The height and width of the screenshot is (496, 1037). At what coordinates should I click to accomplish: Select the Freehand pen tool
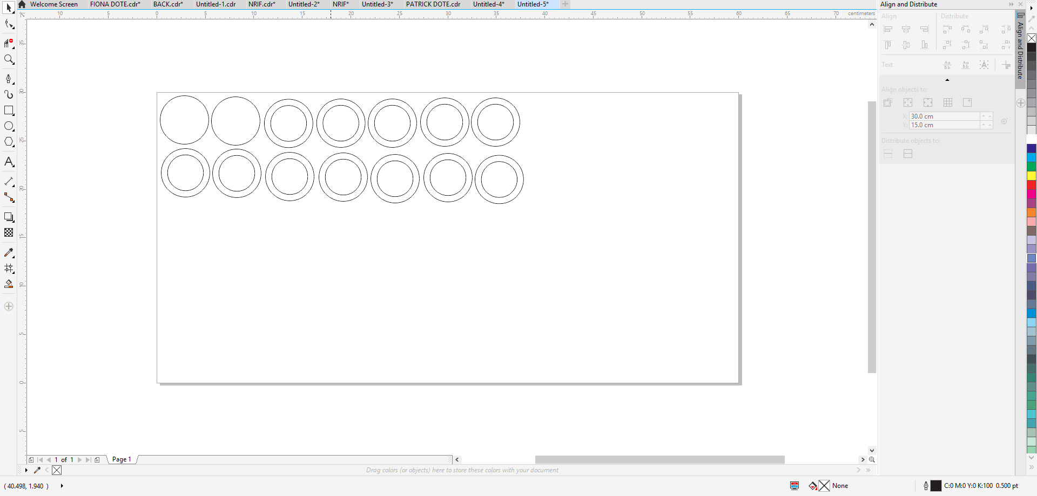coord(9,79)
